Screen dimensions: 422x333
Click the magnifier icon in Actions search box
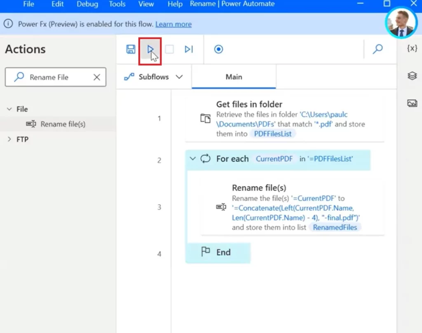point(19,77)
